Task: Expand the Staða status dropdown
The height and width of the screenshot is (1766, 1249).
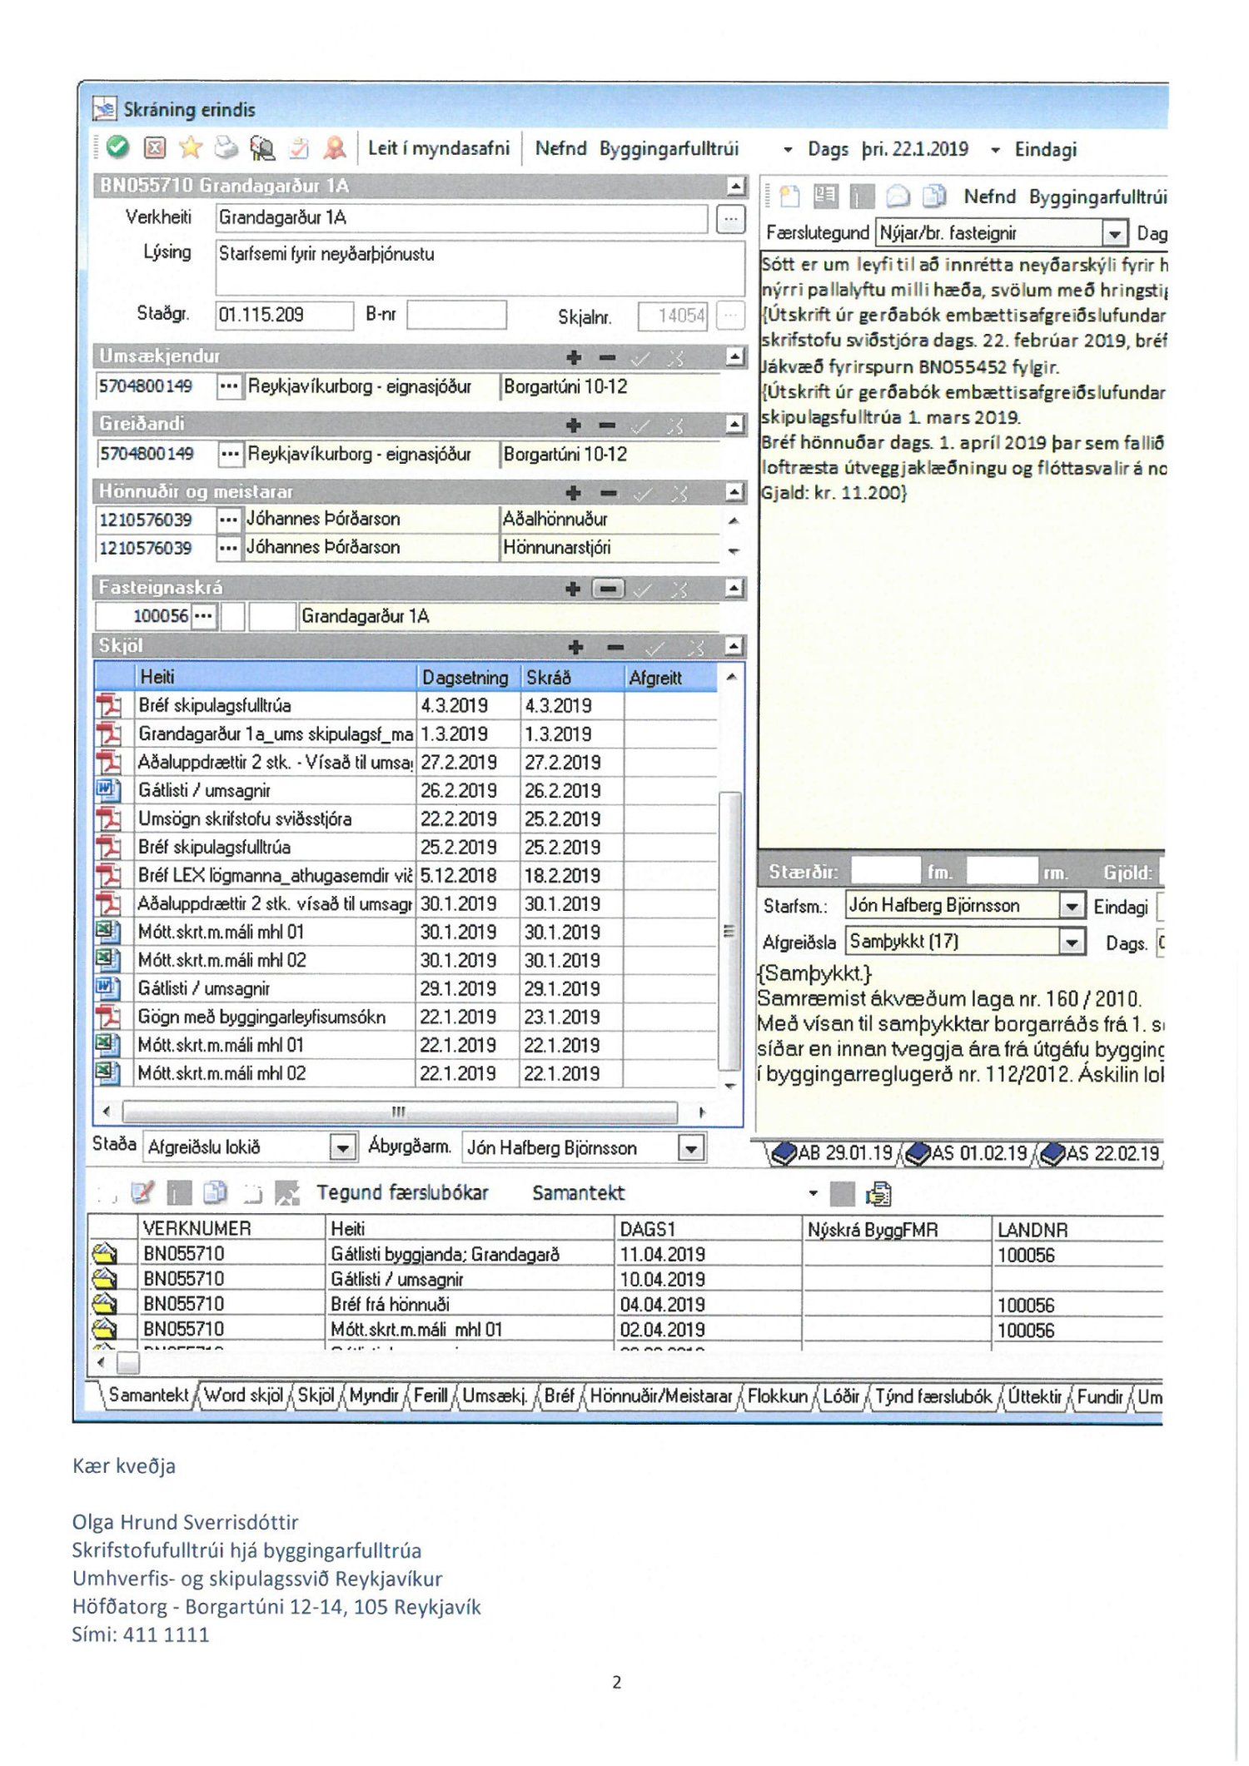Action: click(342, 1148)
